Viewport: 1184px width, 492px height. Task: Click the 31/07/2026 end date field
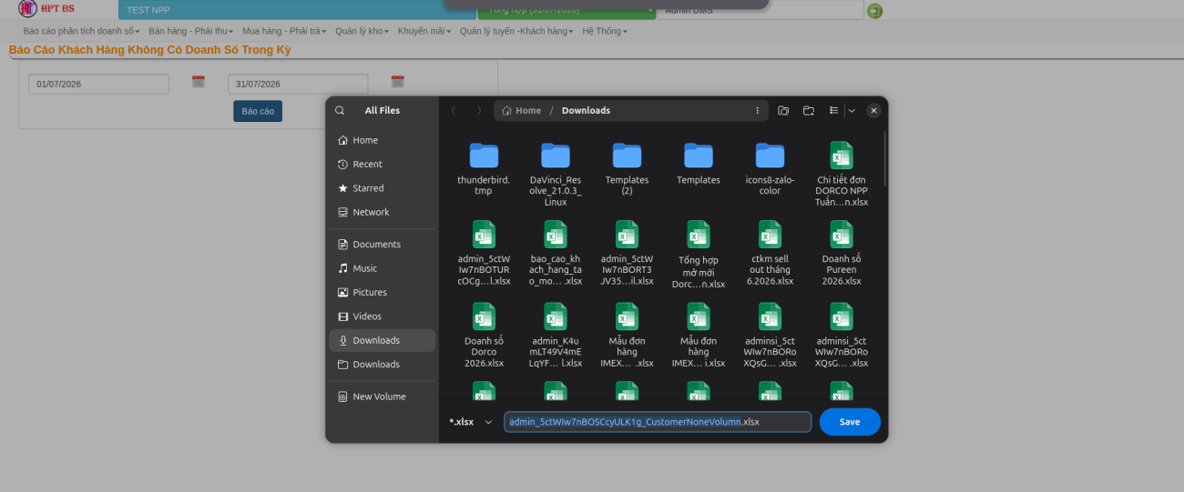click(x=298, y=84)
